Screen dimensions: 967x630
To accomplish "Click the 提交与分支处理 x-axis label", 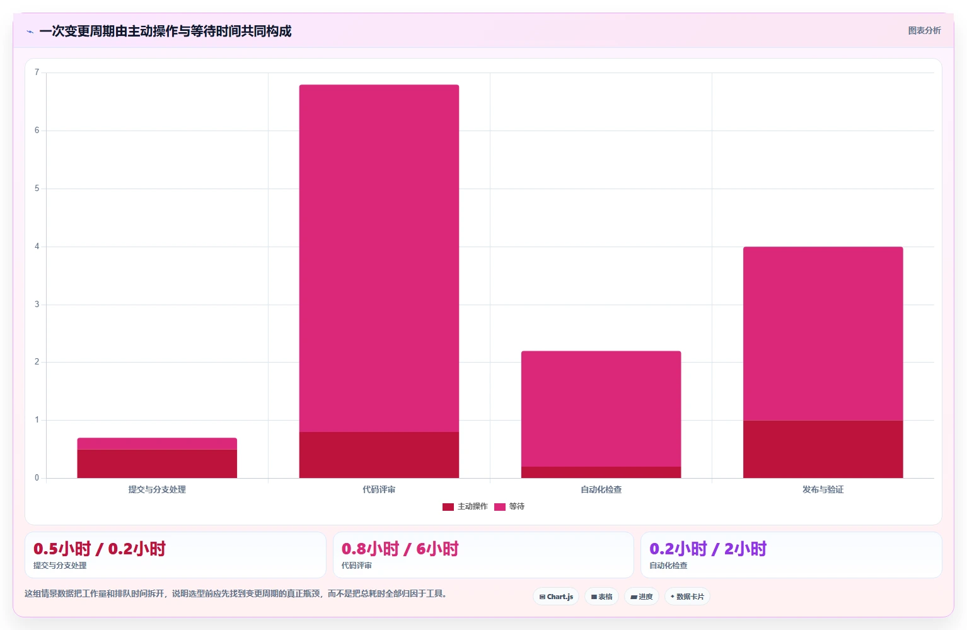I will point(157,489).
